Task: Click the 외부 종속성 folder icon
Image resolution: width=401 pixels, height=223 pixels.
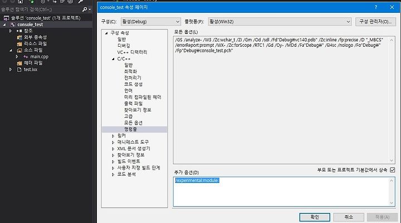Action: point(19,37)
